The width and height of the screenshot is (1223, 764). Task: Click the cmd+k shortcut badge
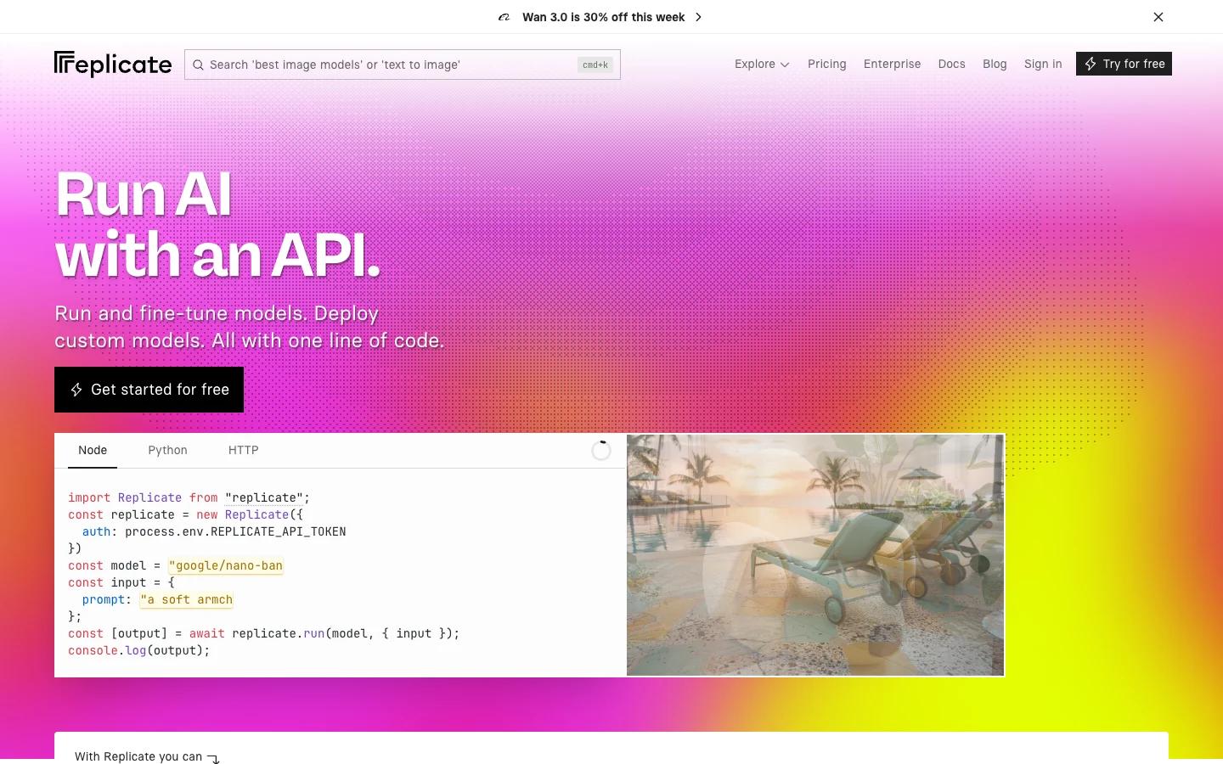[595, 65]
